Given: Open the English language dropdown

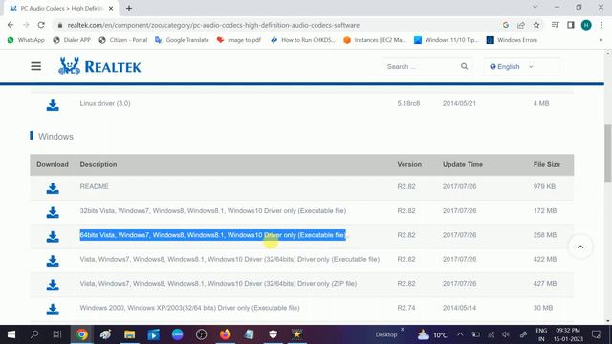Looking at the screenshot, I should coord(522,66).
